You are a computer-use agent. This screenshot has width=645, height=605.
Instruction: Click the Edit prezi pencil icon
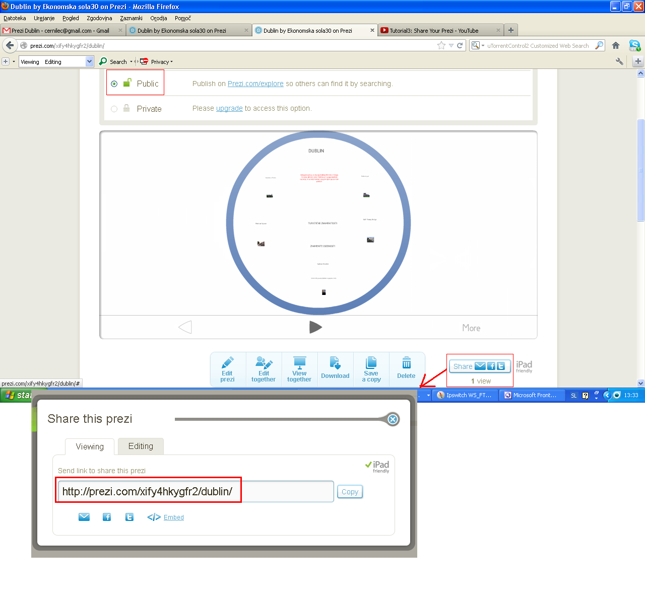(x=228, y=363)
